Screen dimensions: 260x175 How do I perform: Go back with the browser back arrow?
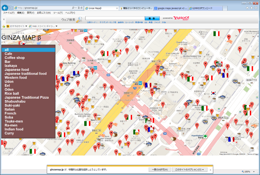5,7
